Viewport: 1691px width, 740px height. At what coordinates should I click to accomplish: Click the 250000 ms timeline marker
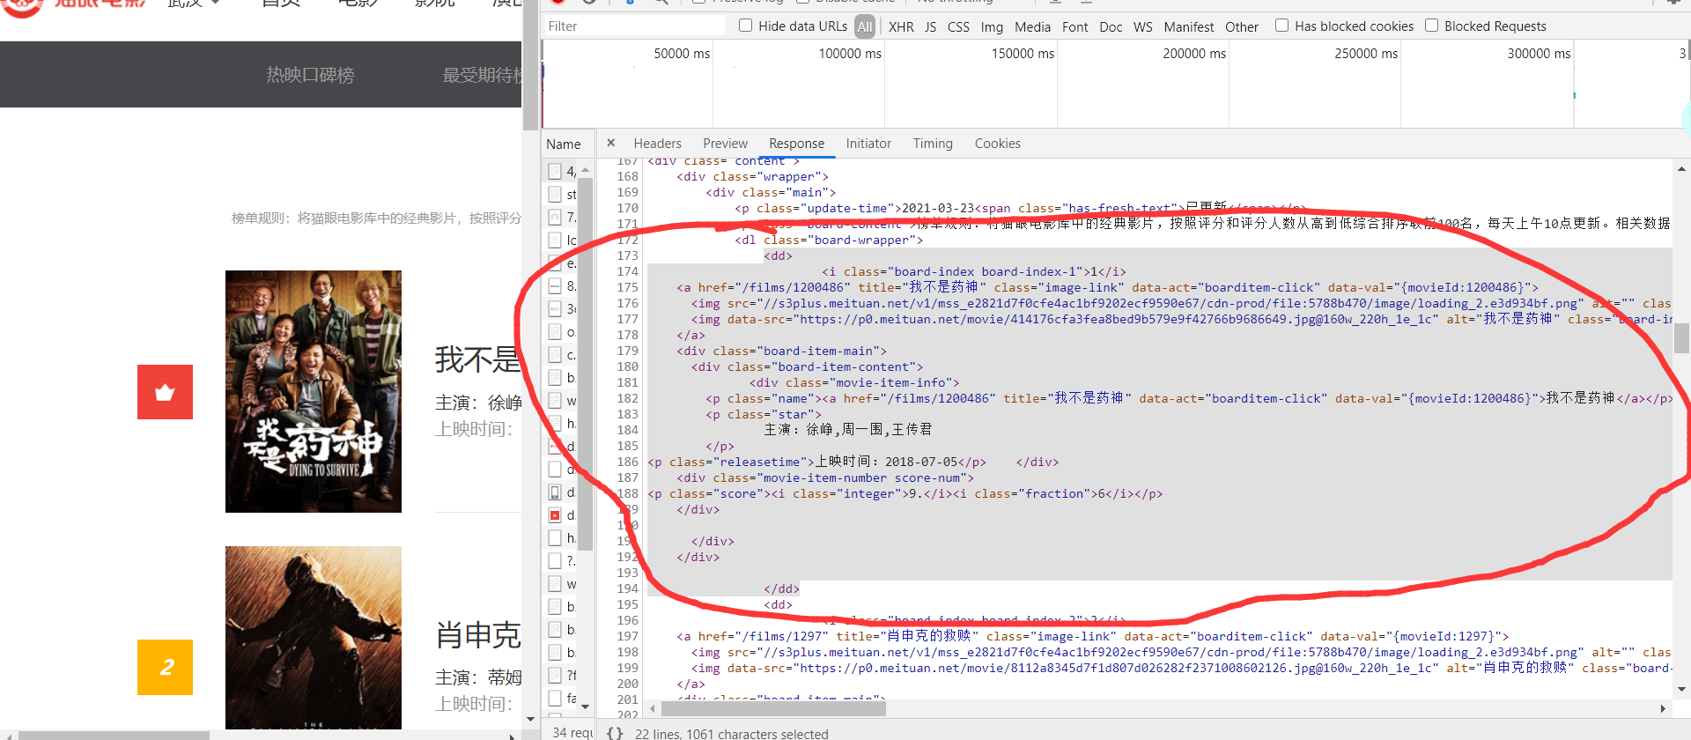coord(1366,54)
